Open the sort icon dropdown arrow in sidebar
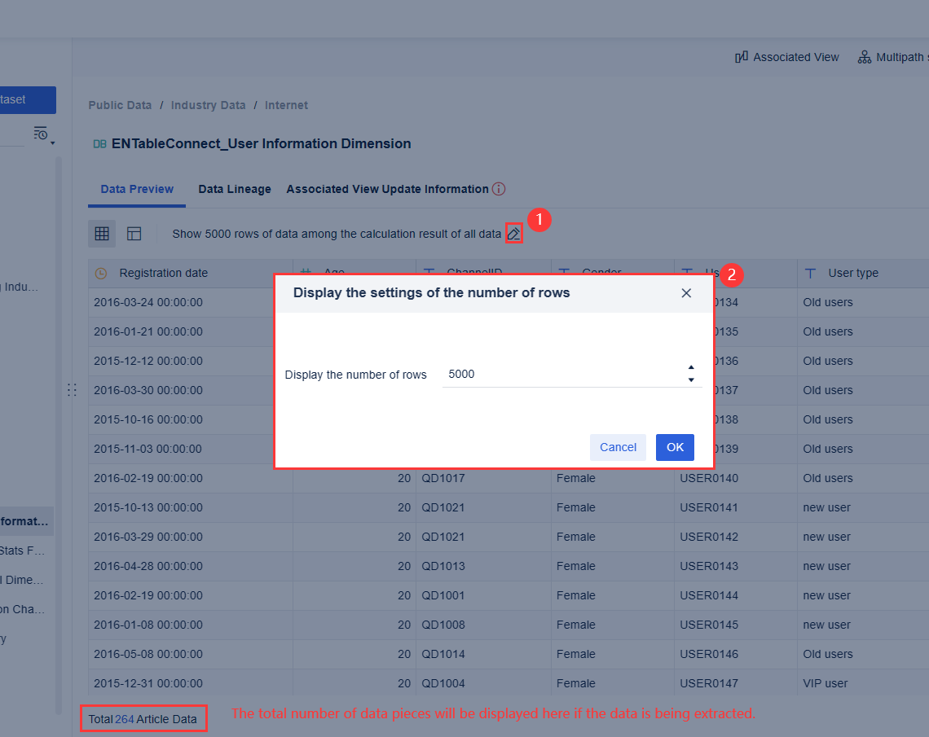Image resolution: width=929 pixels, height=737 pixels. 53,143
